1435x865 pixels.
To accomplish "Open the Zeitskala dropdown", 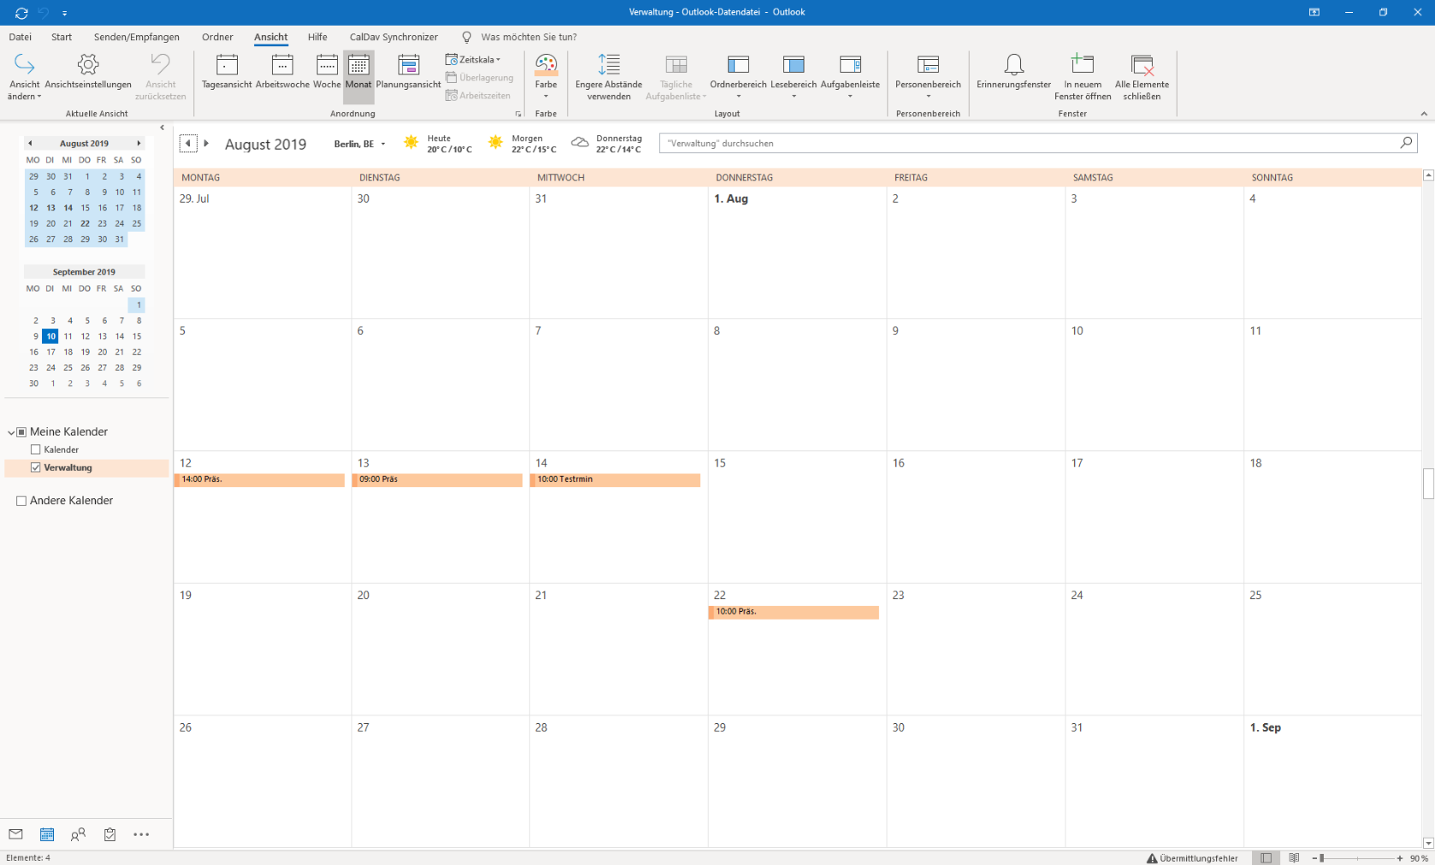I will click(474, 60).
